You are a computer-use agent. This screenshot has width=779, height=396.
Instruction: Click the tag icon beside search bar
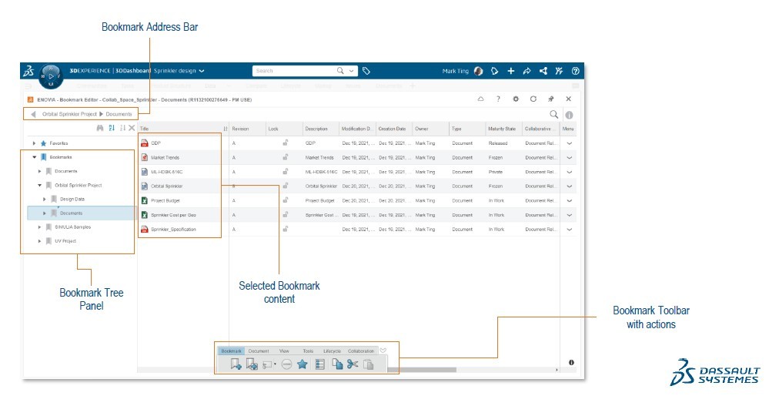pyautogui.click(x=367, y=71)
